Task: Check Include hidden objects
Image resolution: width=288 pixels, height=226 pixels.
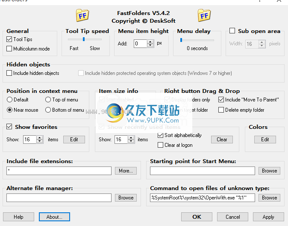Action: (x=9, y=73)
